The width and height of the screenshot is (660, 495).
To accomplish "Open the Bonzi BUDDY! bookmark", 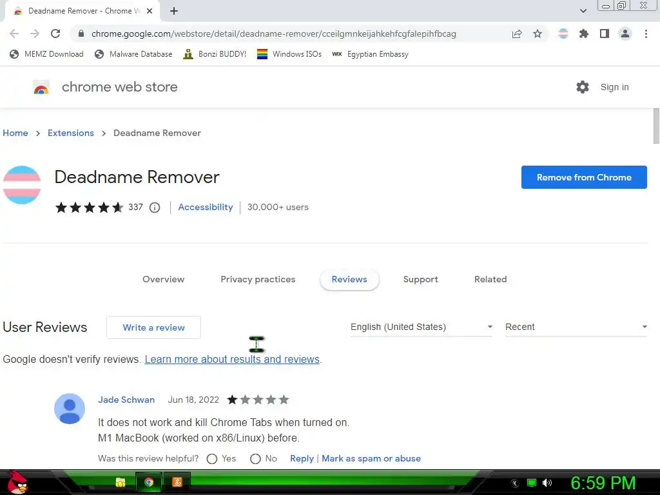I will [215, 54].
